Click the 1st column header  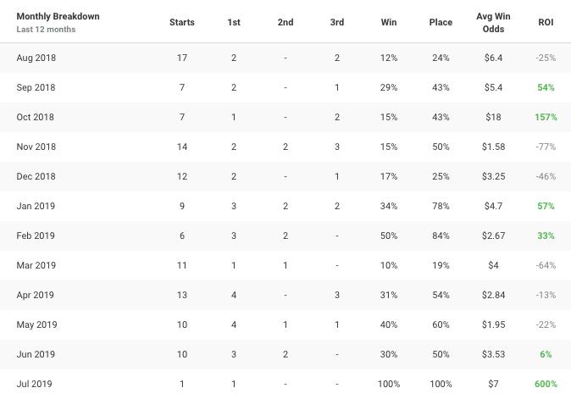(234, 22)
